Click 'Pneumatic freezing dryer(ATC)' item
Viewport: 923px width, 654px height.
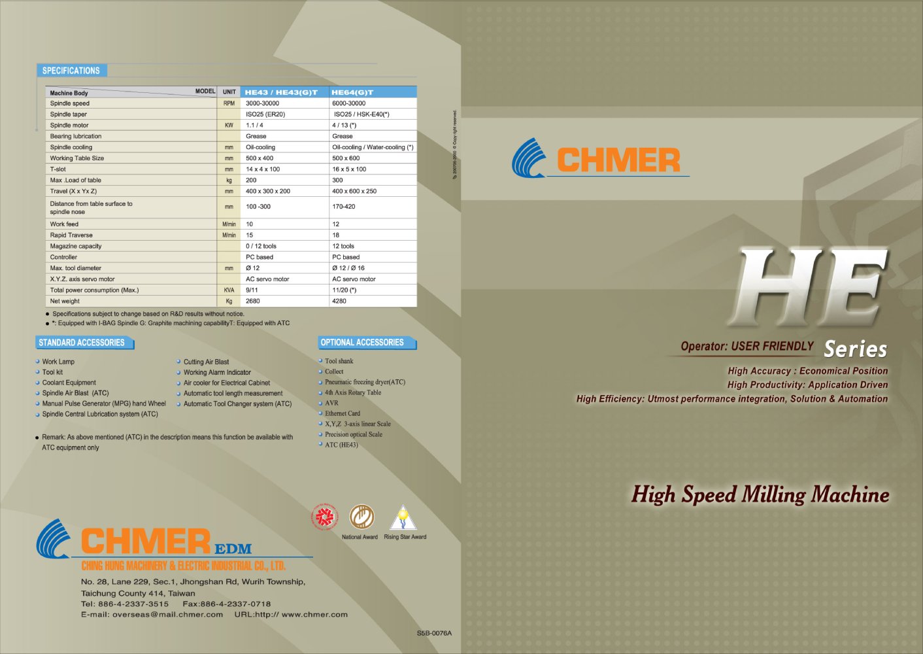[365, 382]
